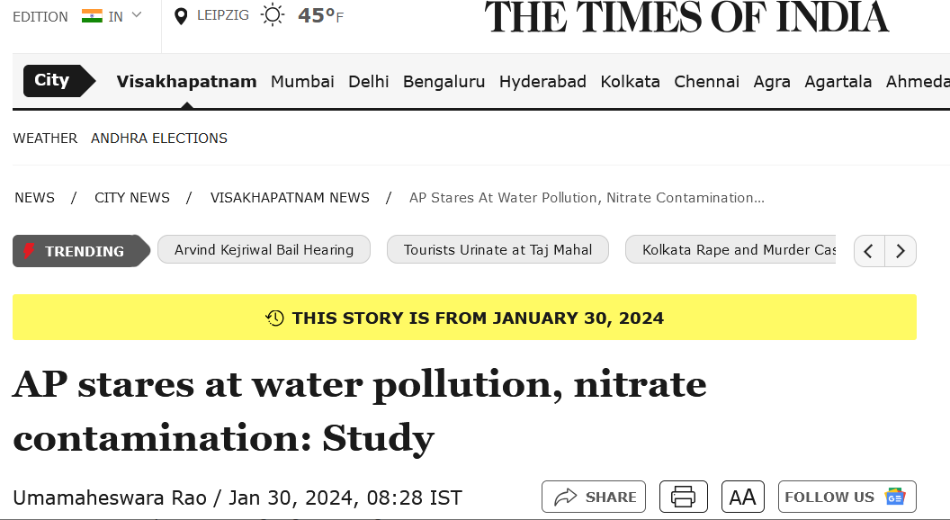Open the Weather submenu link
Screen dimensions: 950x520
[x=46, y=139]
